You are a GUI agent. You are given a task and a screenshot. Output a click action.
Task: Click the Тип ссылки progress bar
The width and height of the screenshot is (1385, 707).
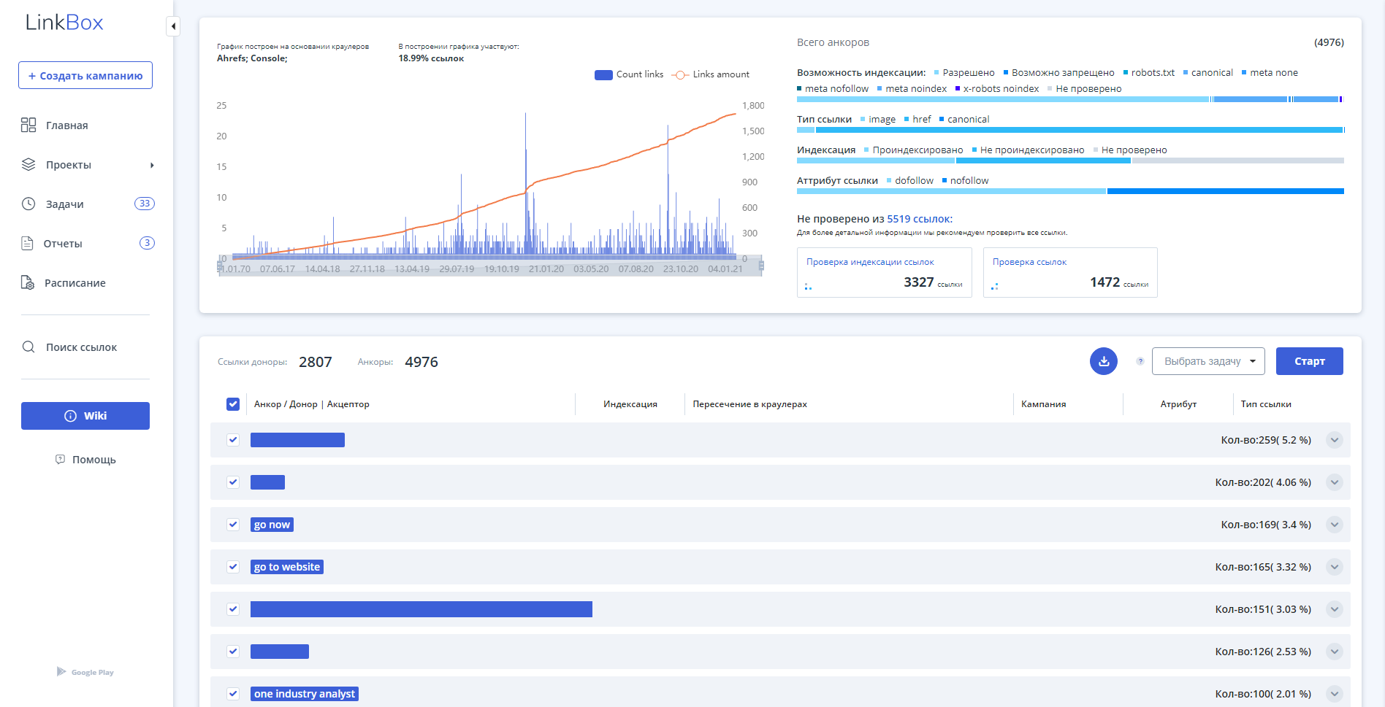[x=1070, y=130]
